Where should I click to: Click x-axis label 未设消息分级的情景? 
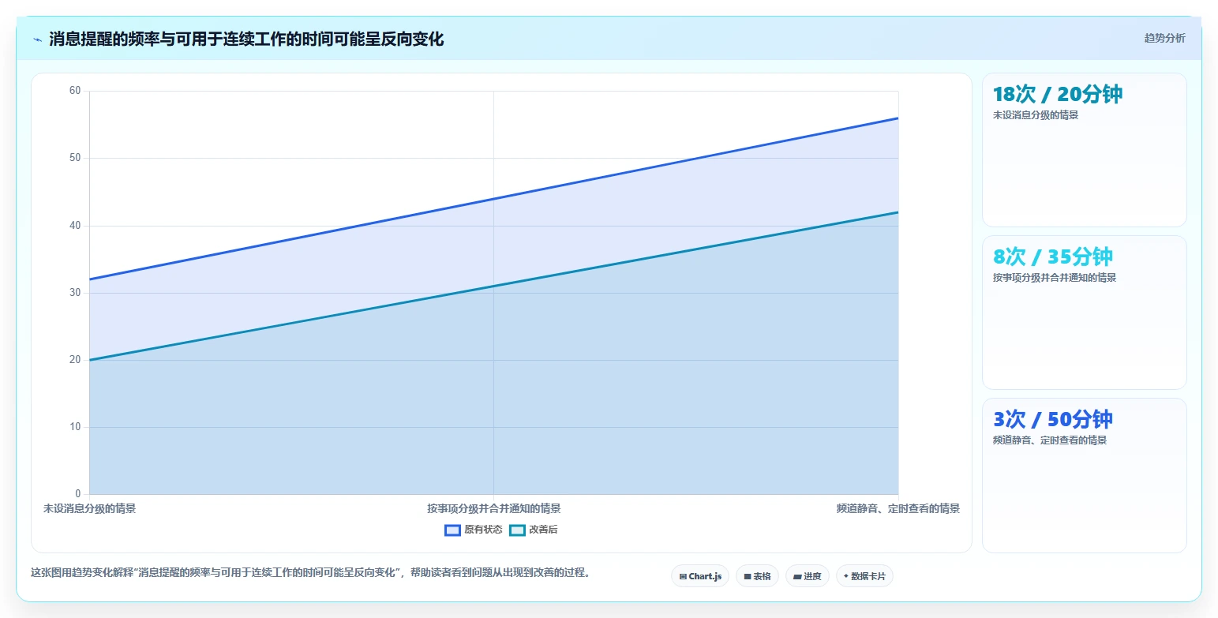[89, 509]
